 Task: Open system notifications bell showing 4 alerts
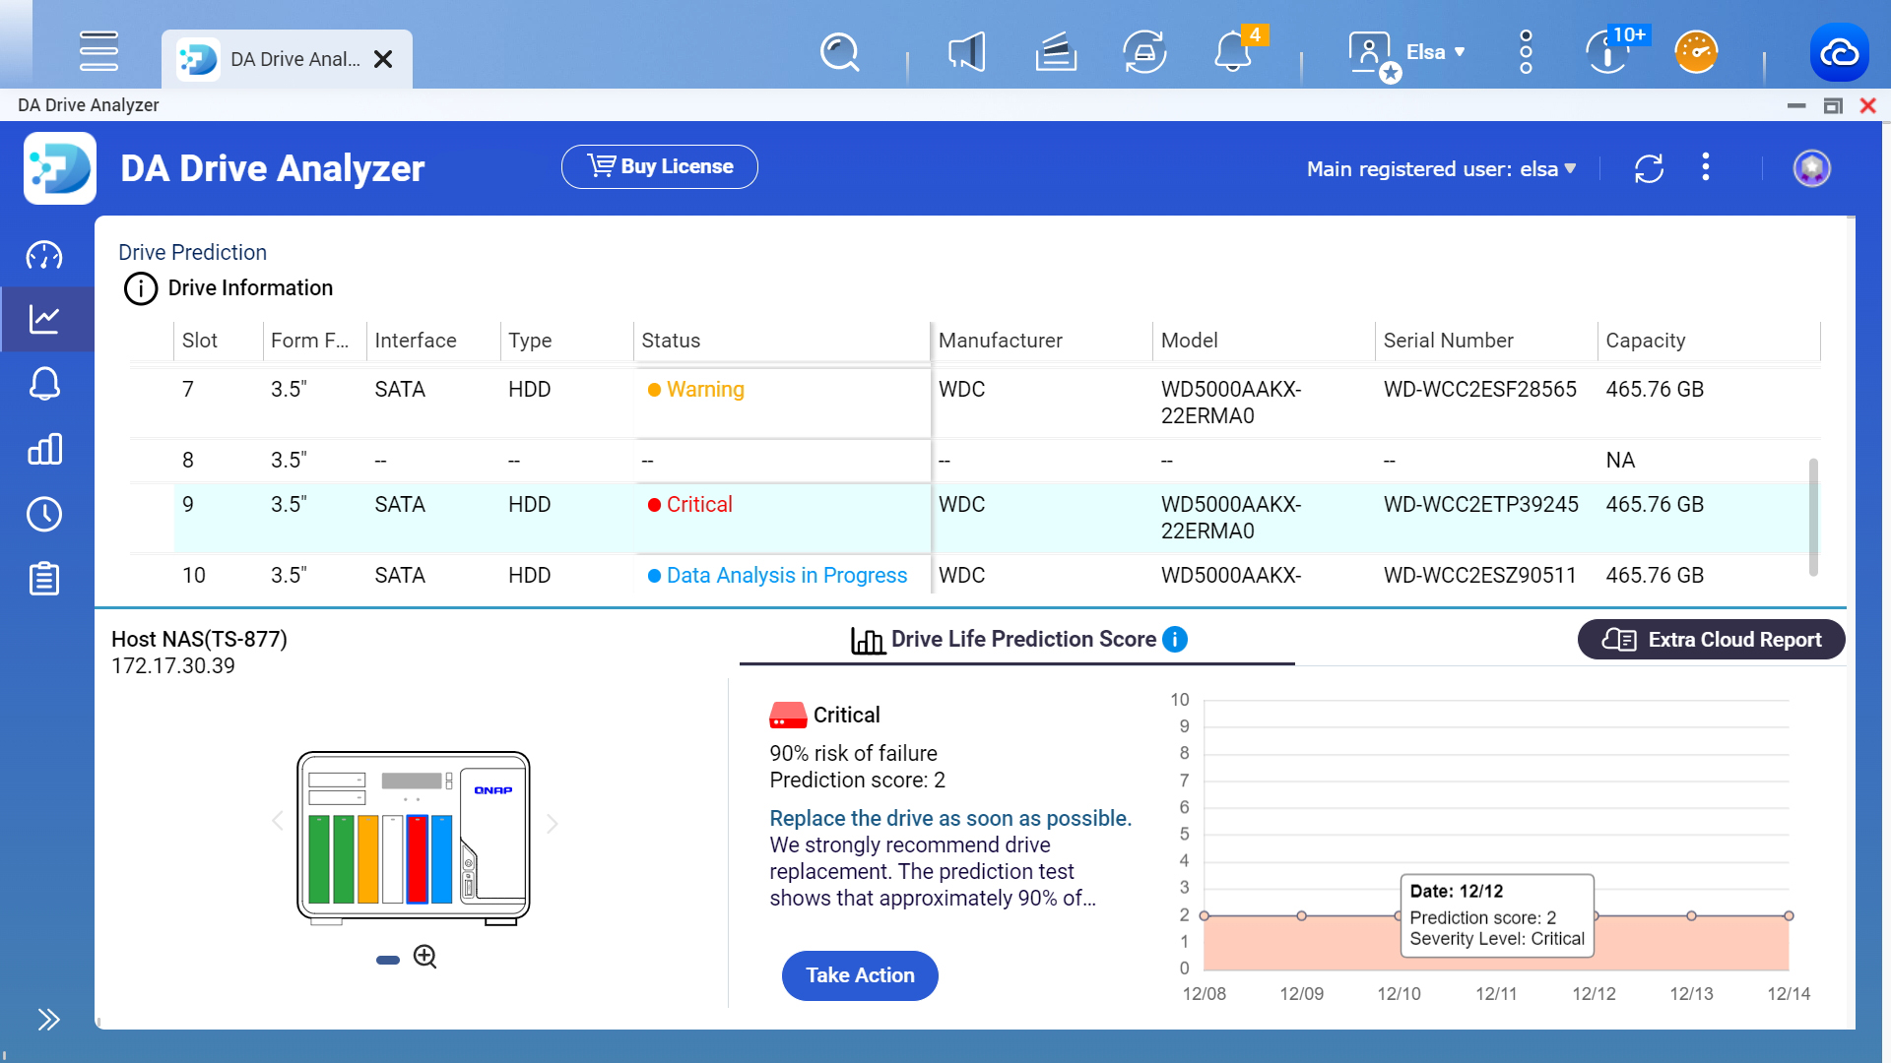click(1232, 52)
